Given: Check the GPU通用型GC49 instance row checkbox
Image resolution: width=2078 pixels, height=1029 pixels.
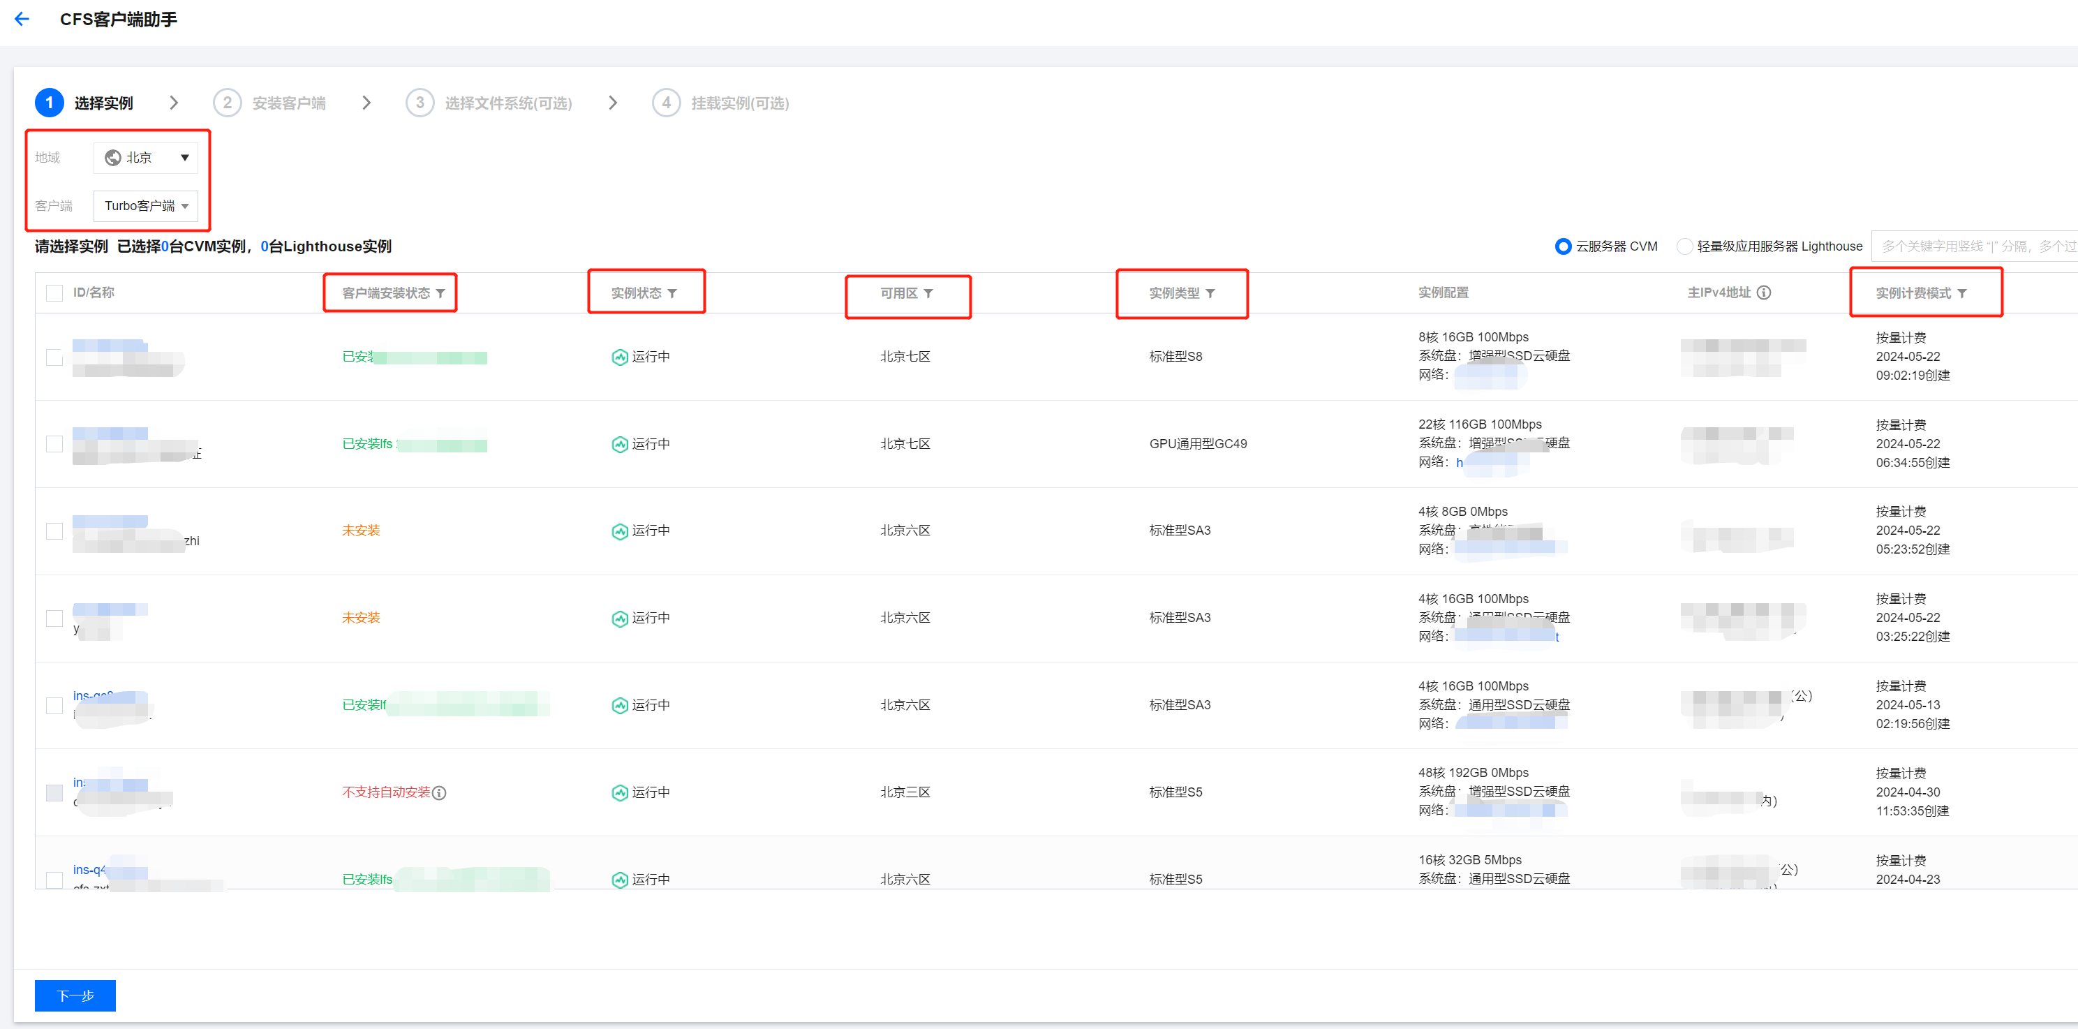Looking at the screenshot, I should tap(54, 444).
